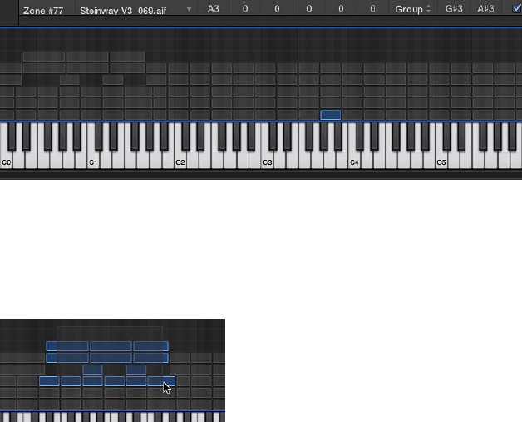Open the audio file menu arrow beside Steinway V3 069.aif

(189, 8)
